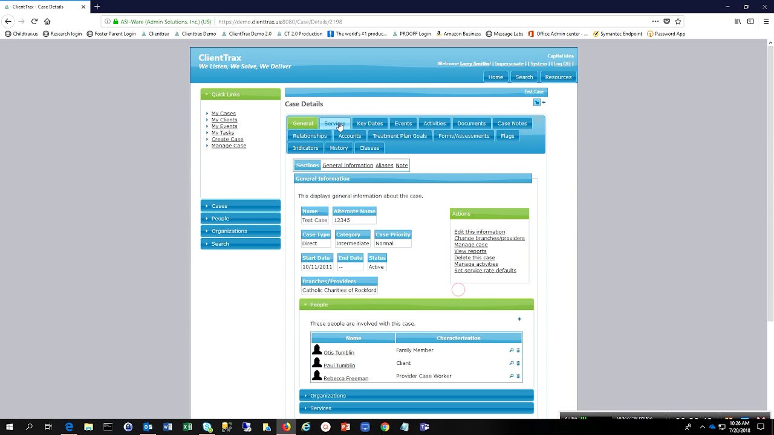Viewport: 774px width, 435px height.
Task: Open the Case Notes tab
Action: (x=512, y=123)
